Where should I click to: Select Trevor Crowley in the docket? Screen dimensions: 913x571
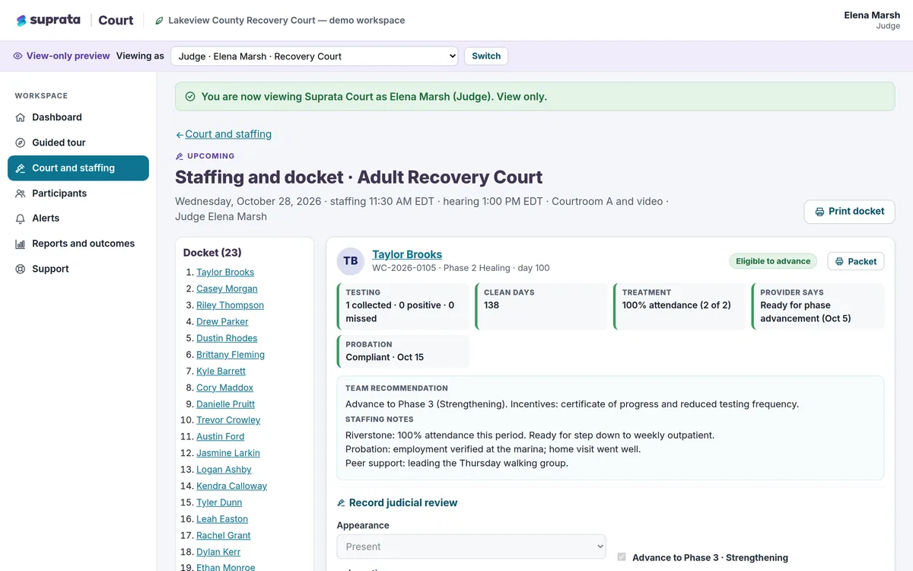tap(228, 420)
